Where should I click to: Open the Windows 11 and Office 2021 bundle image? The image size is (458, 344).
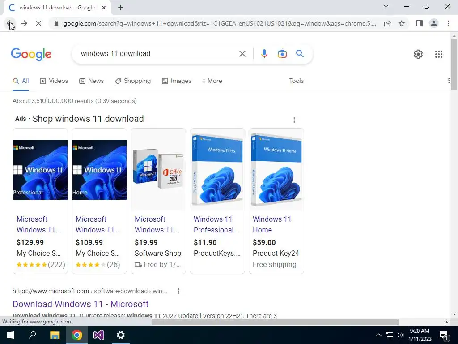158,169
